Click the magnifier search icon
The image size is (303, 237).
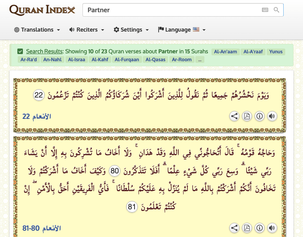pyautogui.click(x=276, y=10)
